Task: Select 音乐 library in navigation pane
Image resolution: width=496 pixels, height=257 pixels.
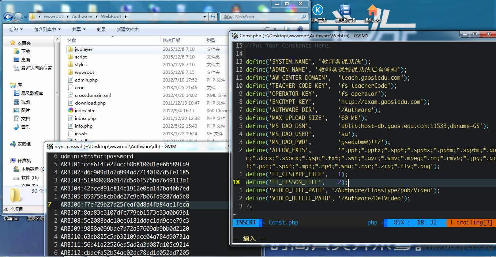Action: click(22, 127)
